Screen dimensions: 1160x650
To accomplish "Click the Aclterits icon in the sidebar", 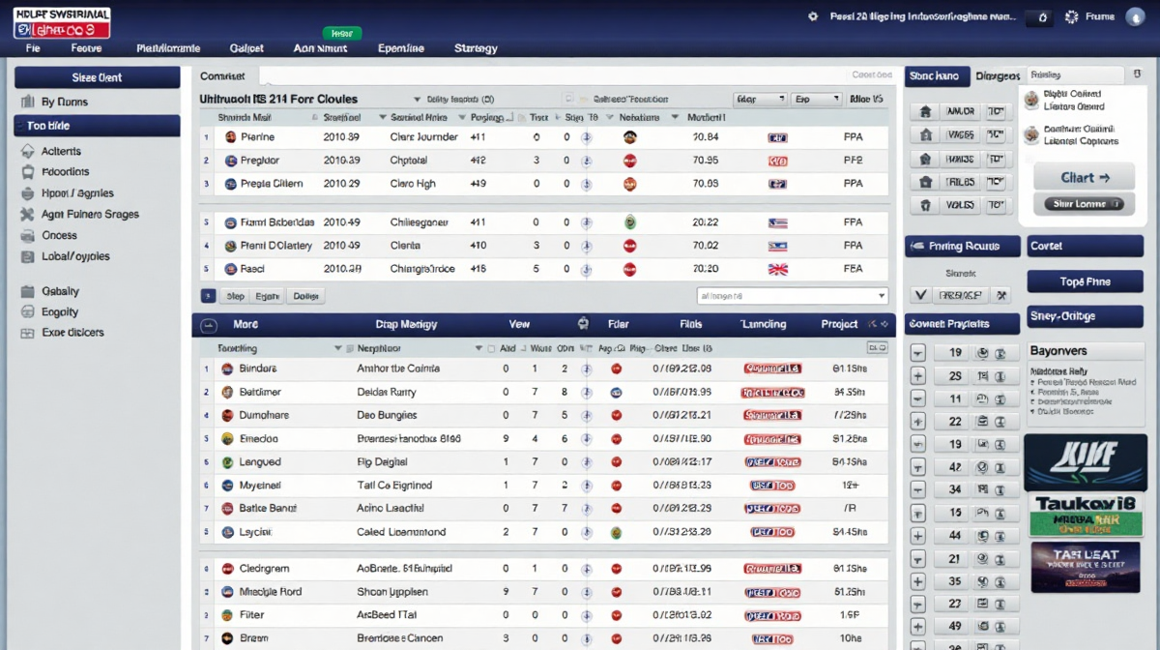I will [x=27, y=152].
